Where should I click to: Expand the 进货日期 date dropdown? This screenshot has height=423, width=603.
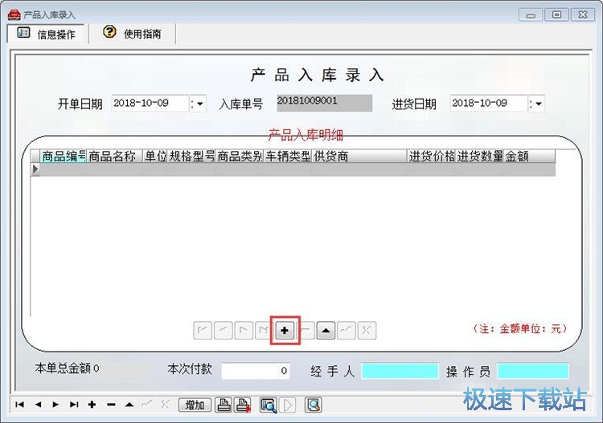click(536, 104)
